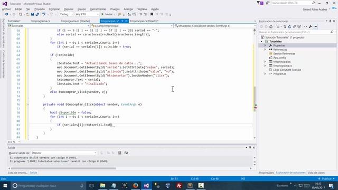Image resolution: width=338 pixels, height=190 pixels.
Task: Open Task View on the taskbar
Action: [x=91, y=185]
